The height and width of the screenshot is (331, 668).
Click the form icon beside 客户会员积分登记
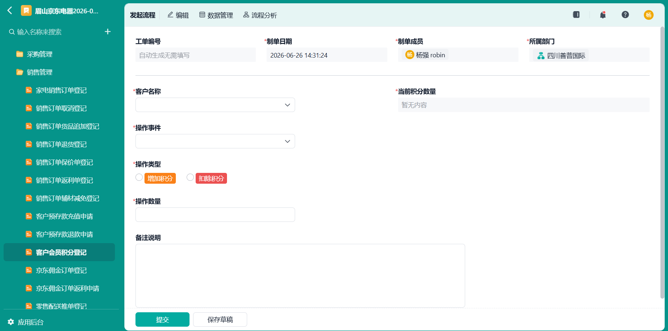coord(29,252)
